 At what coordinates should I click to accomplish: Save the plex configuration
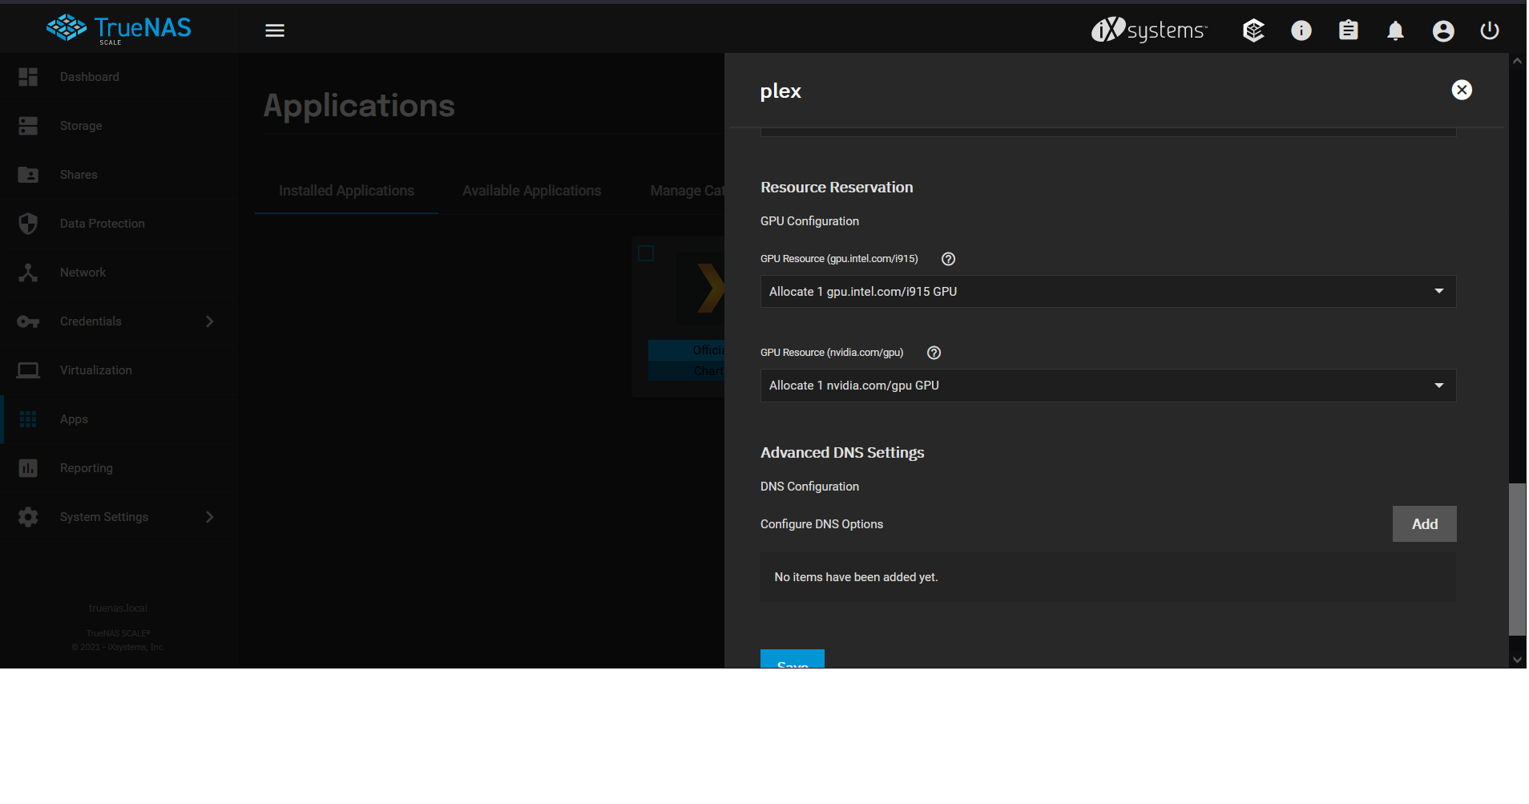793,659
